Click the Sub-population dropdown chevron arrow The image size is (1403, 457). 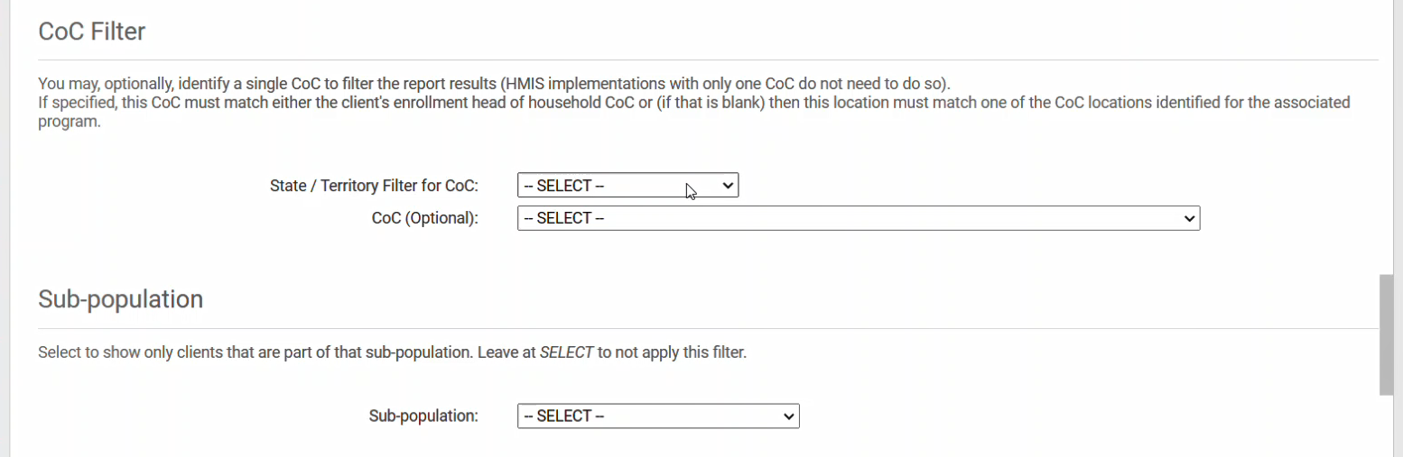789,416
